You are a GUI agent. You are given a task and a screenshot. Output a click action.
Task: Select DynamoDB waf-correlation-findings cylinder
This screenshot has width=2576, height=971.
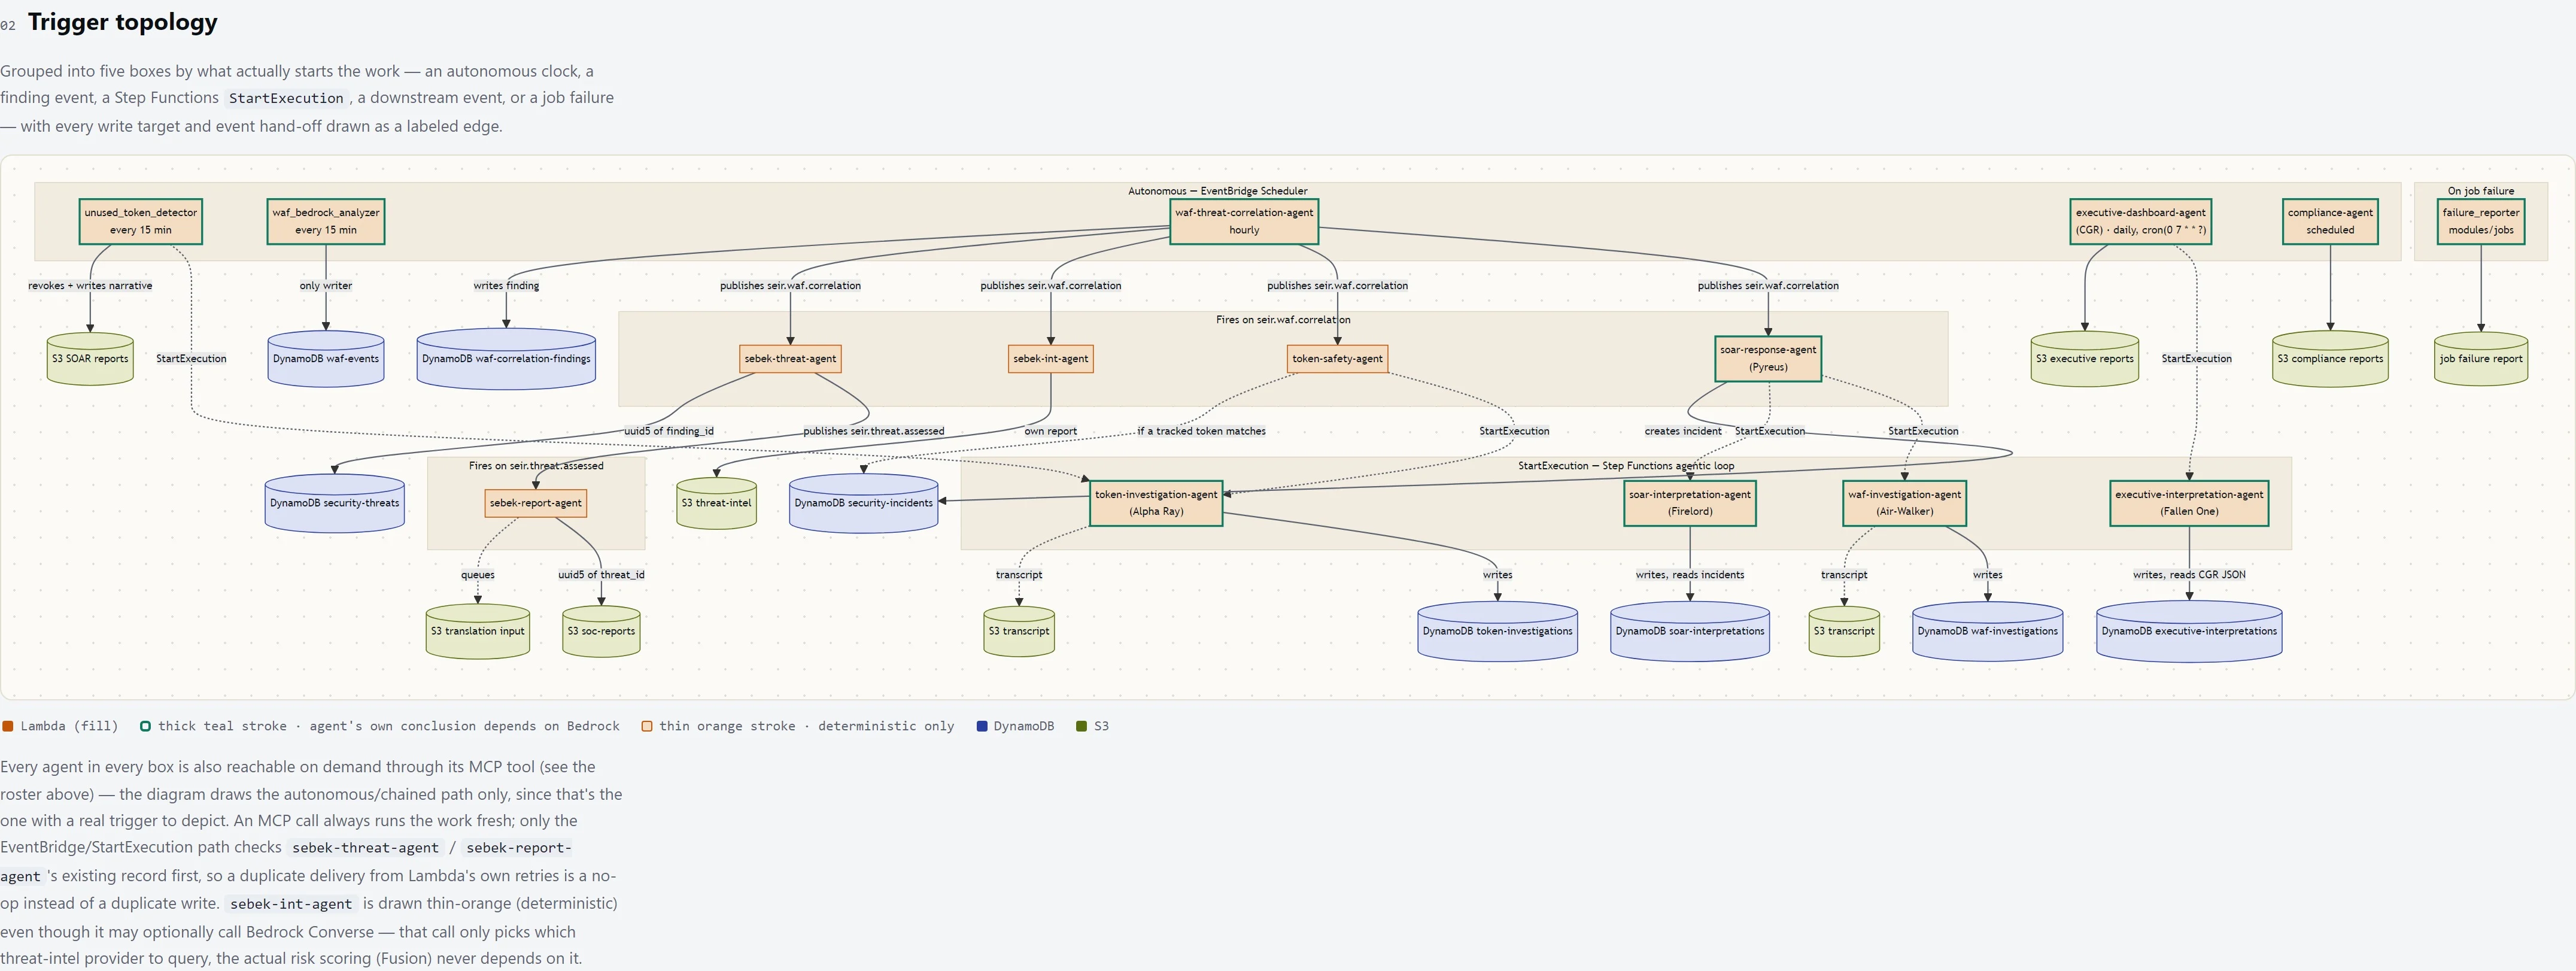506,358
